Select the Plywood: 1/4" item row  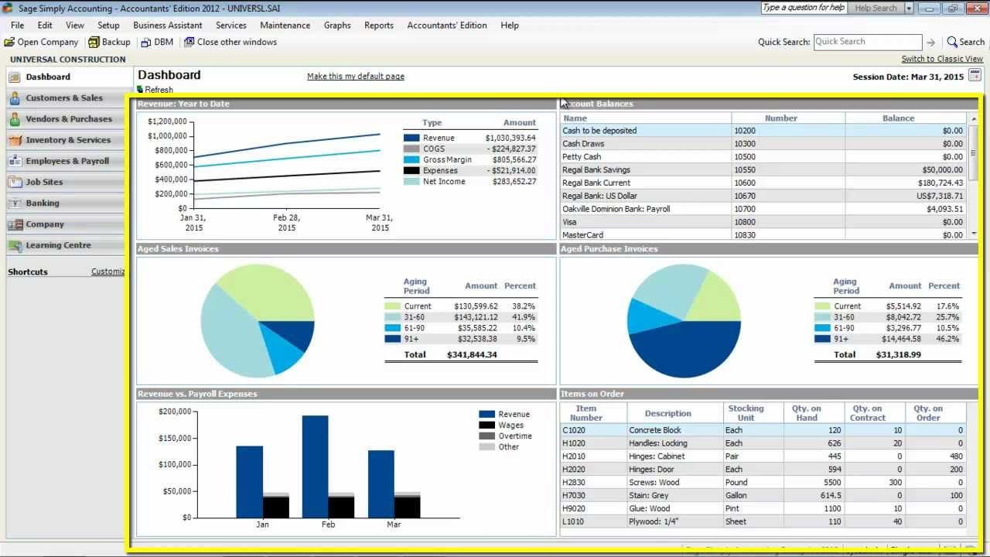[x=763, y=521]
